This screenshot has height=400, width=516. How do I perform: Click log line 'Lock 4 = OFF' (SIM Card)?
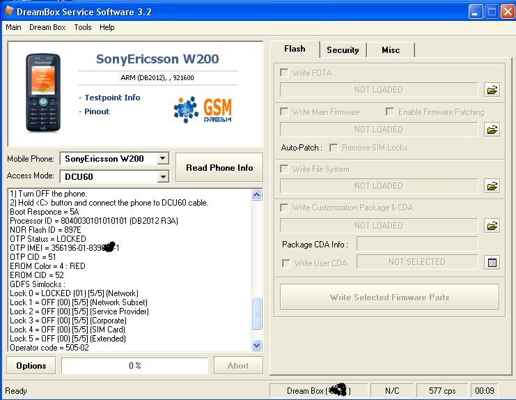coord(68,330)
